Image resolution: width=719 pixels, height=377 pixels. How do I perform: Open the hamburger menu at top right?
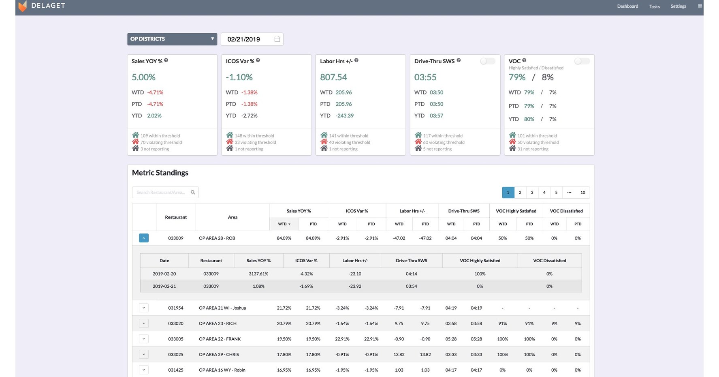(x=700, y=6)
